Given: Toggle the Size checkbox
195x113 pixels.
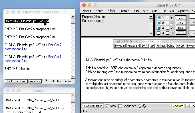Looking at the screenshot, I should [x=107, y=106].
